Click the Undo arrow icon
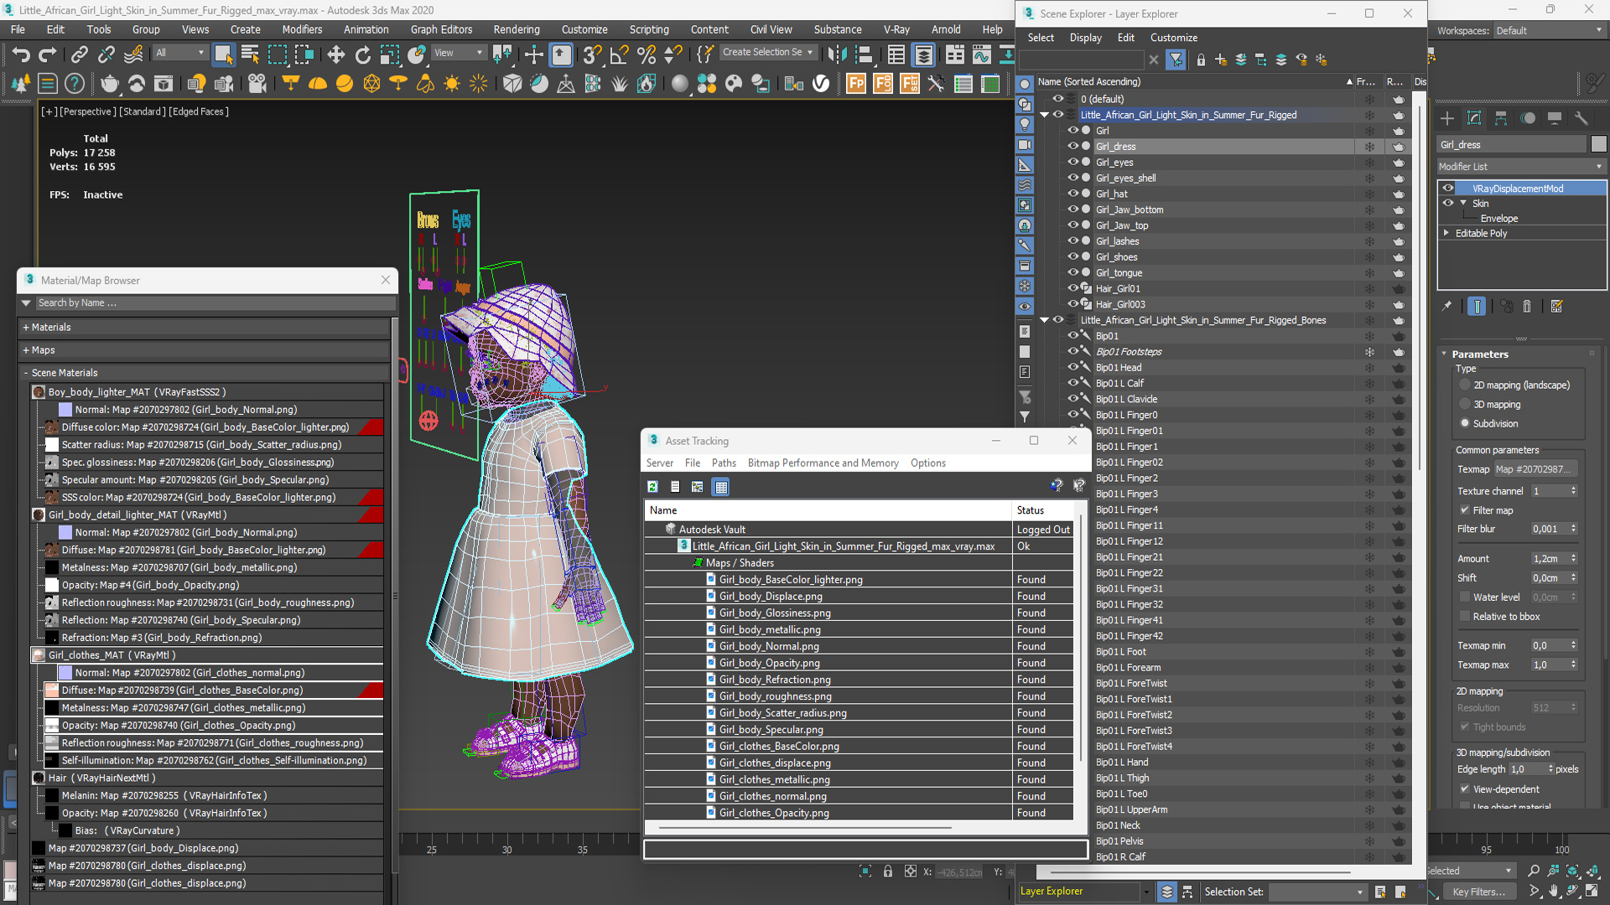Screen dimensions: 1610x905 click(21, 55)
